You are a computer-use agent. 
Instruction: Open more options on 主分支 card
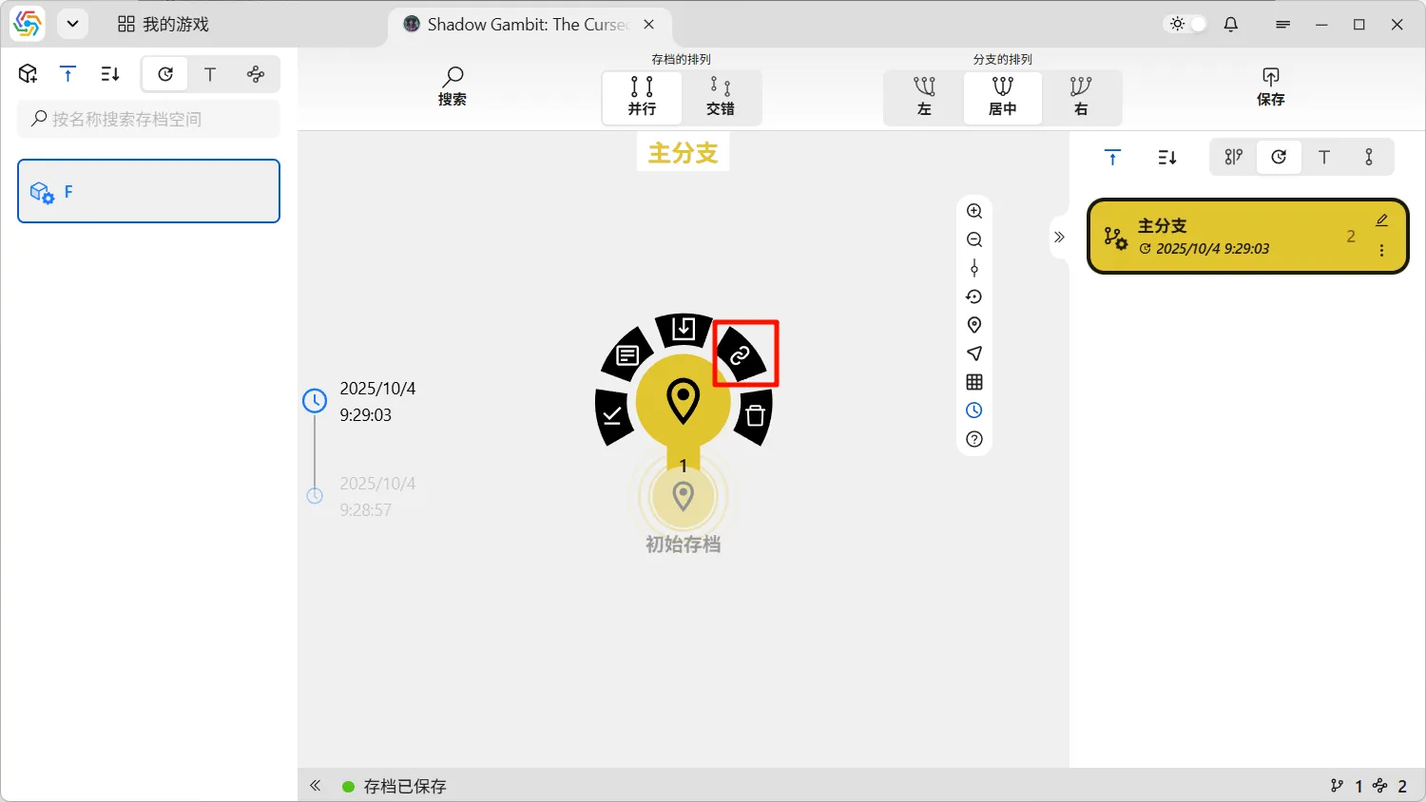tap(1381, 251)
